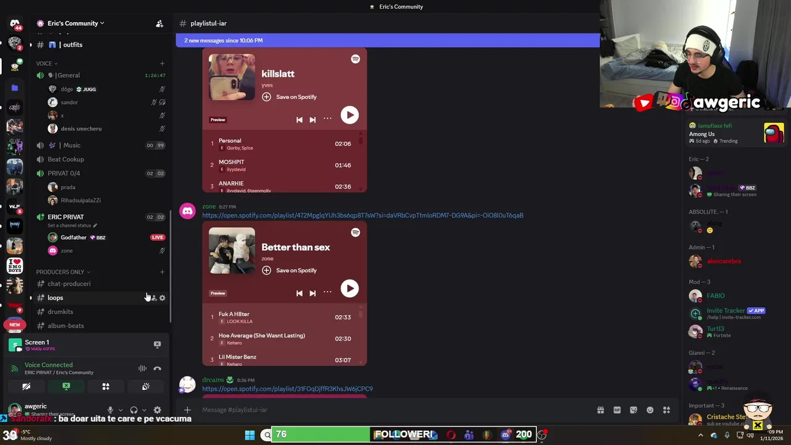Open the Windows Start menu
Viewport: 791px width, 445px height.
click(x=250, y=435)
